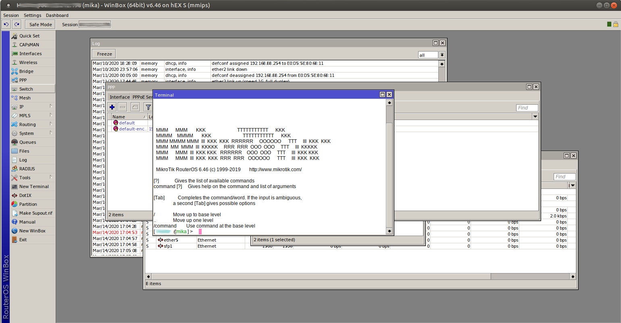Click the remove (minus) icon in PPP window
The width and height of the screenshot is (621, 323).
pos(123,107)
